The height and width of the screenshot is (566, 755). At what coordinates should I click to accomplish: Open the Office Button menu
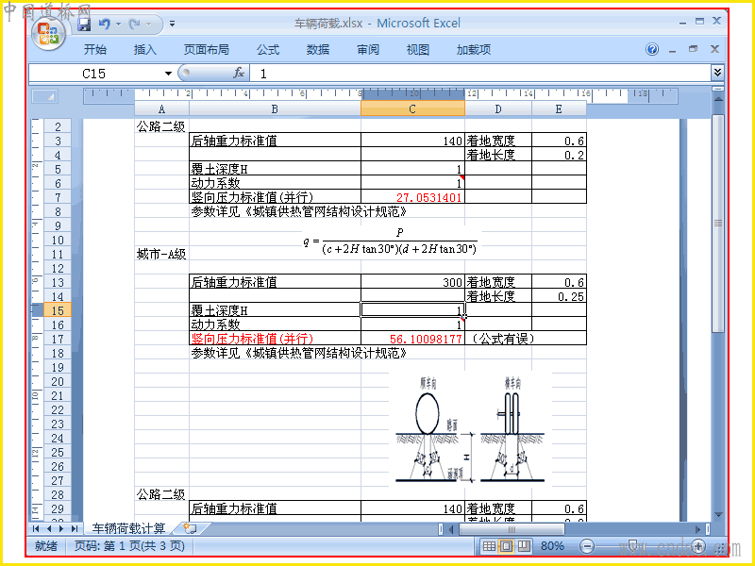pyautogui.click(x=48, y=34)
